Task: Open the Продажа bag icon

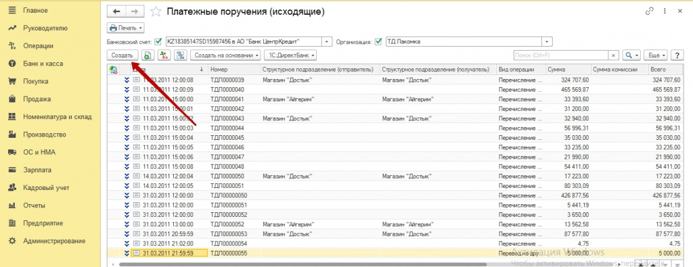Action: click(x=12, y=99)
